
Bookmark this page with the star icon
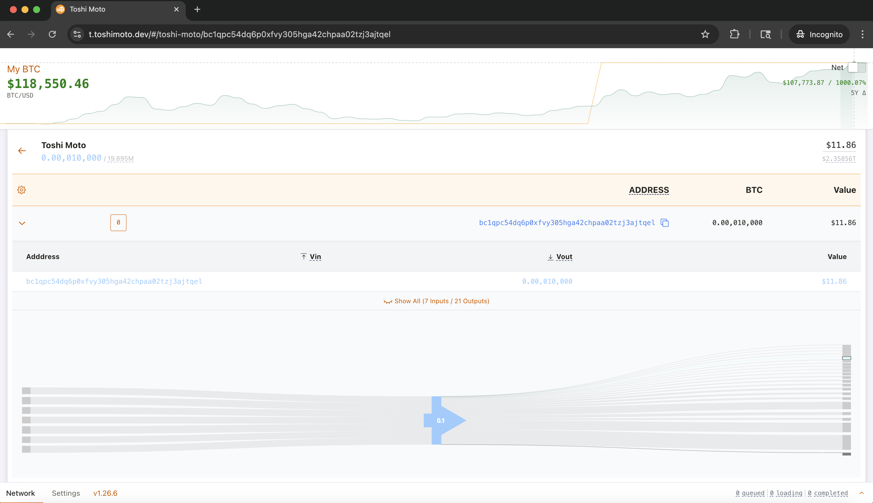pyautogui.click(x=705, y=34)
